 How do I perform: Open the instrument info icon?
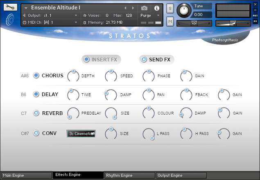click(157, 8)
